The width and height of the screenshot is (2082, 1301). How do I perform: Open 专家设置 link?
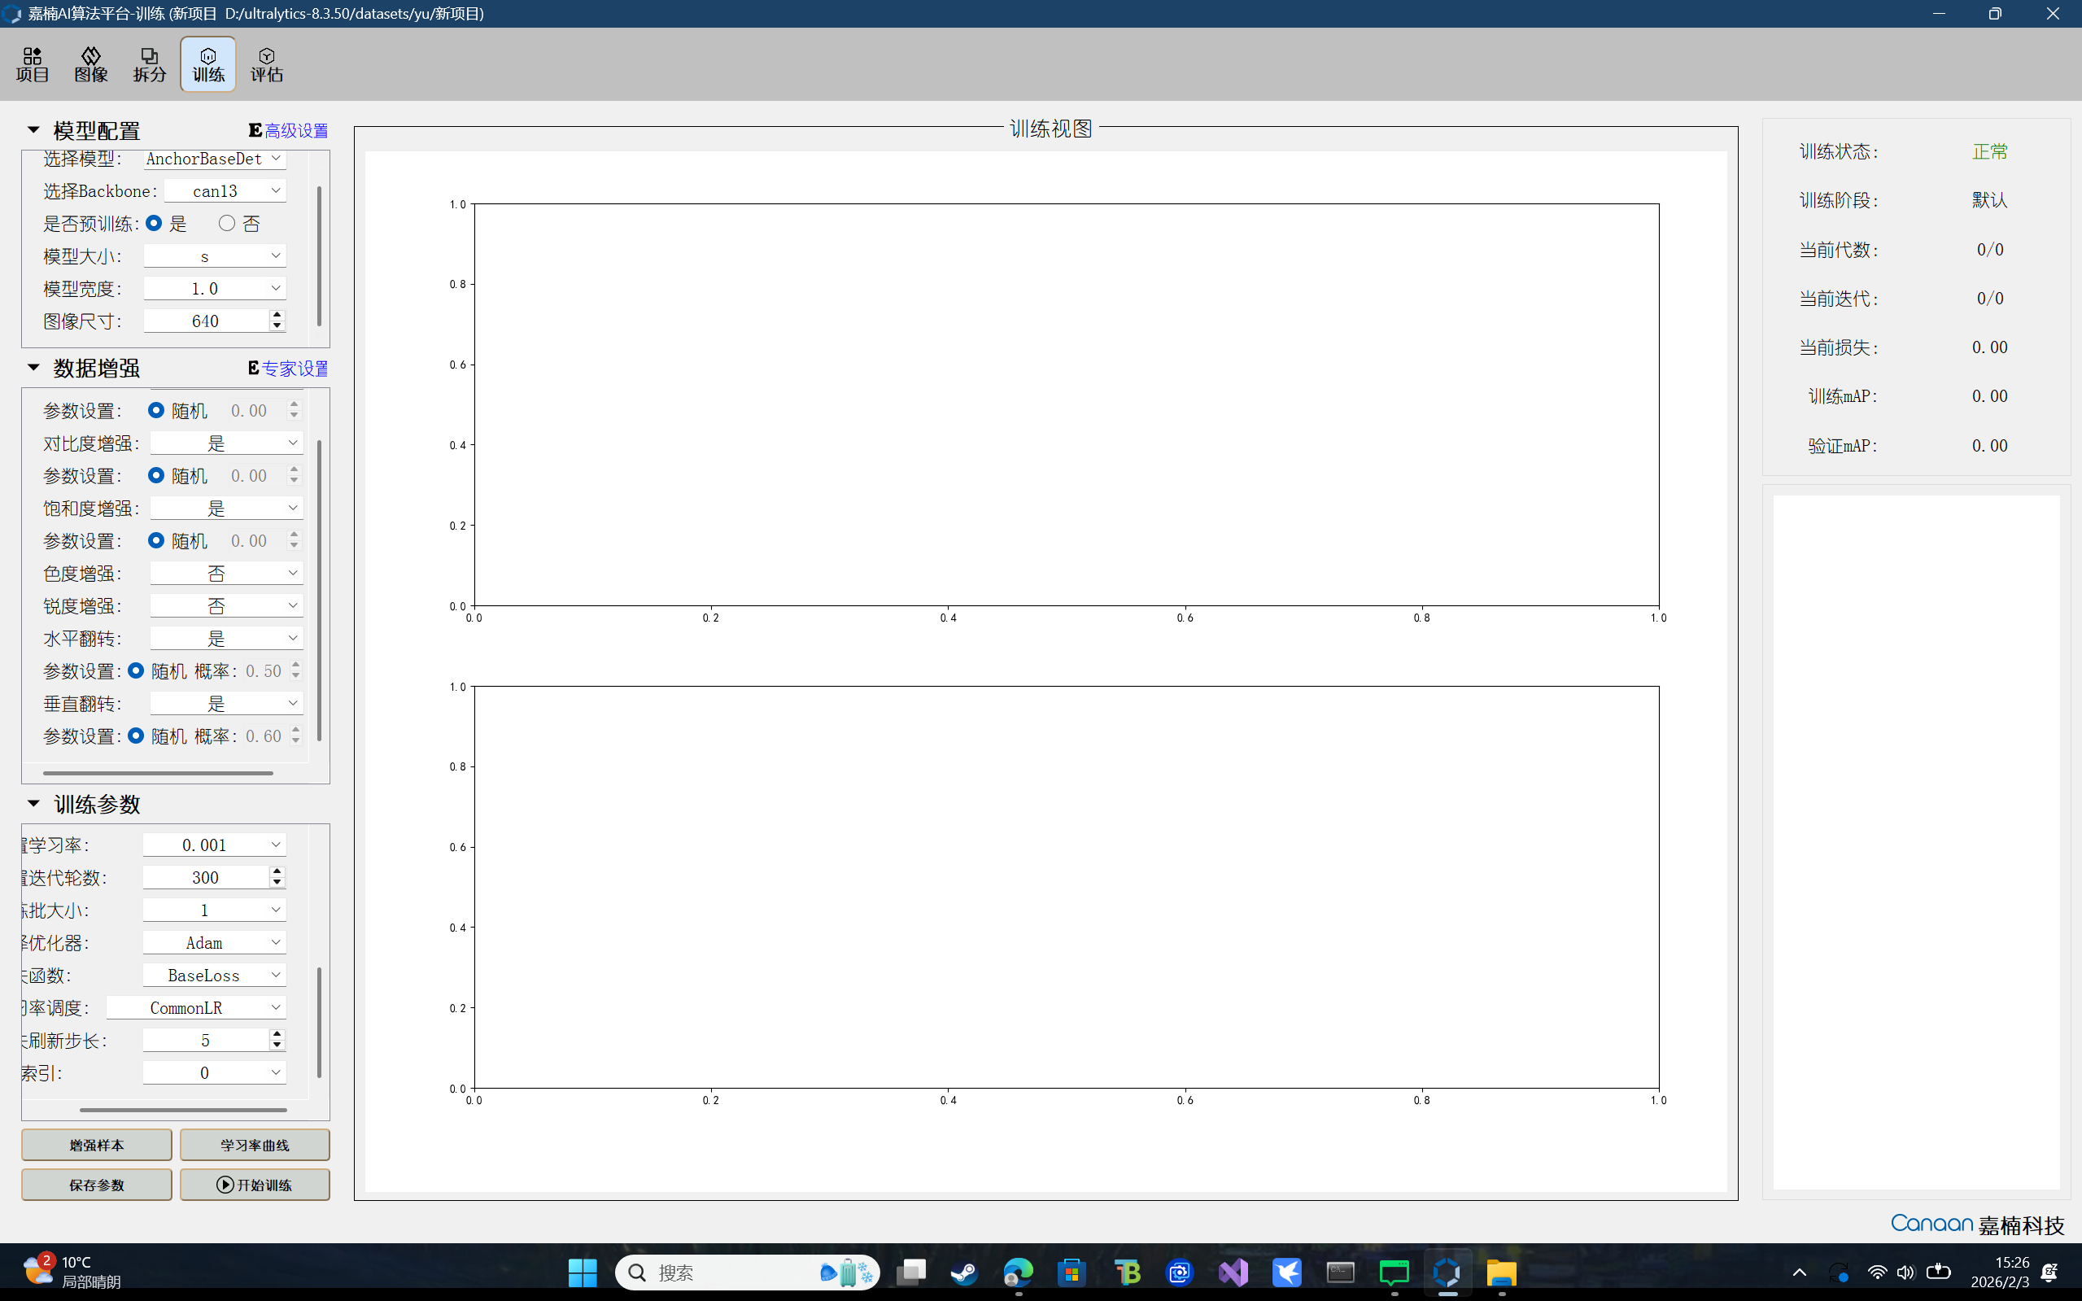(295, 369)
